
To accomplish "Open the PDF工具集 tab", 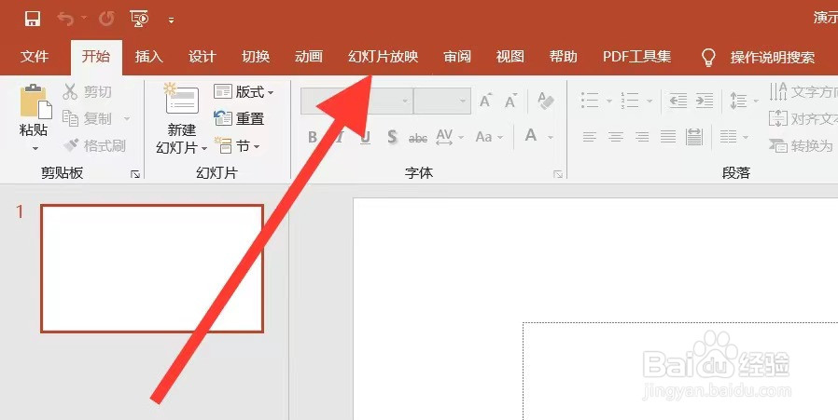I will [636, 57].
